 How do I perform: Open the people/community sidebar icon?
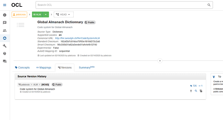point(5,31)
